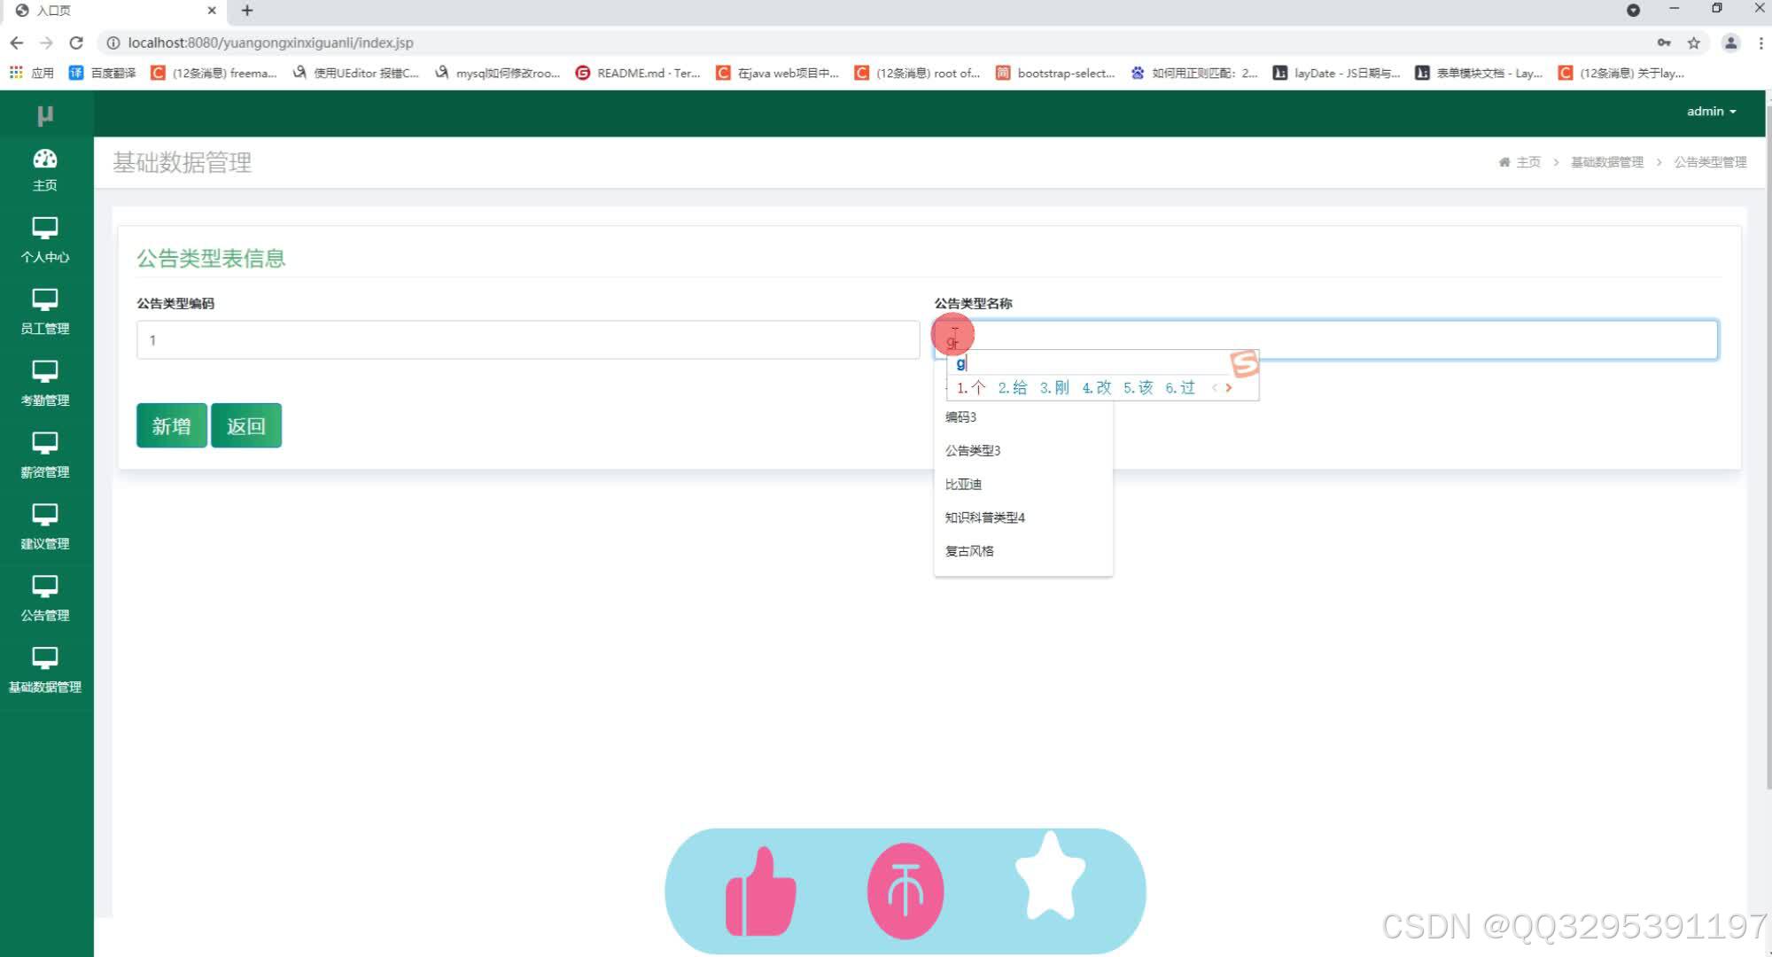This screenshot has width=1772, height=957.
Task: Open 基础数据管理 in the sidebar
Action: (45, 672)
